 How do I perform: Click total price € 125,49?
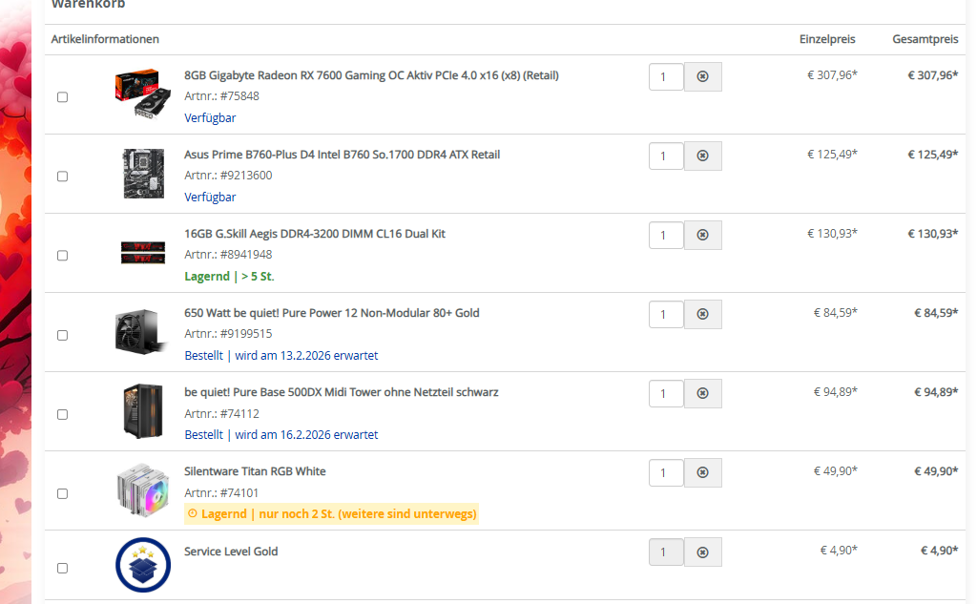click(x=932, y=155)
